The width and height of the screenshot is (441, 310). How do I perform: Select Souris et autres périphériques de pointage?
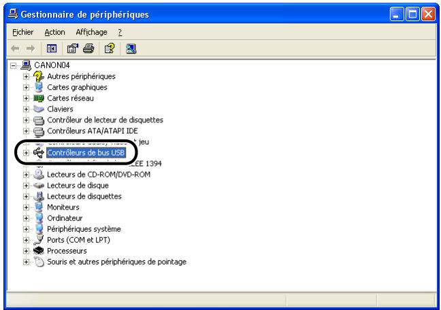117,262
